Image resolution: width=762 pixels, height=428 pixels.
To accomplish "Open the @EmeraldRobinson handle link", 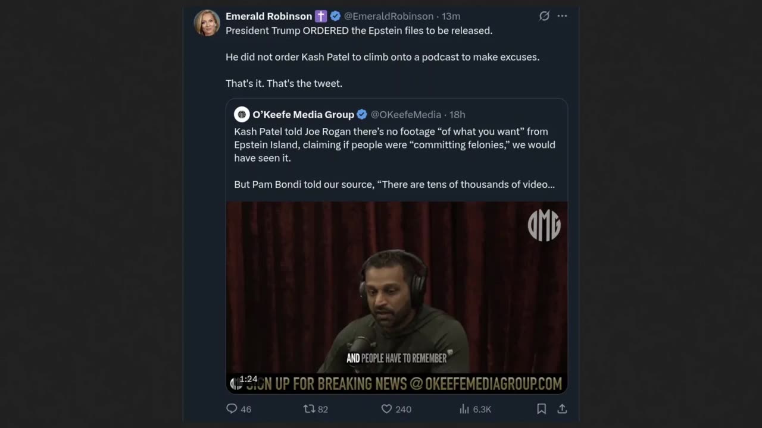I will 389,16.
